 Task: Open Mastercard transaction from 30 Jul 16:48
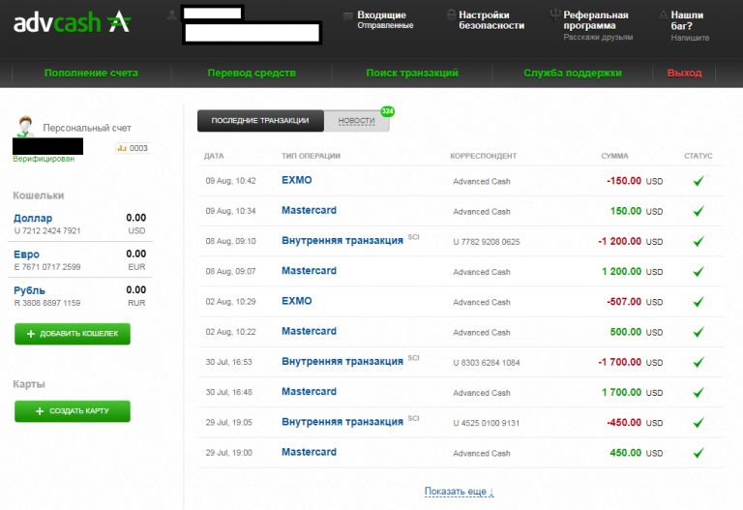click(309, 392)
